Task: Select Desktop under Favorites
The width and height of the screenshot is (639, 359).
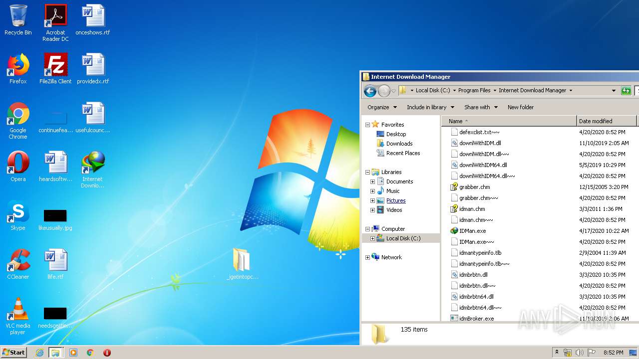Action: (396, 134)
